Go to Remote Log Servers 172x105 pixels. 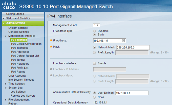23,96
